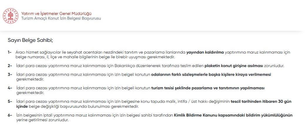Click Turizm Amaçlı Konut İzin Belgesi Başvurusu subtitle
The width and height of the screenshot is (307, 130).
pos(61,18)
